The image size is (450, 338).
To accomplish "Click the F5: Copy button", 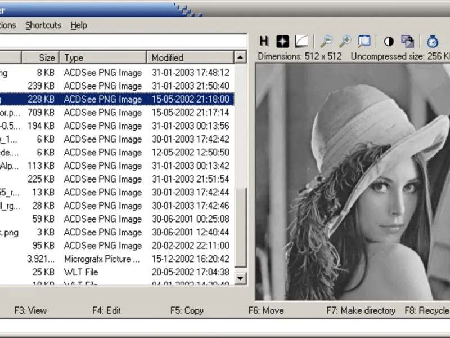I will [x=187, y=310].
